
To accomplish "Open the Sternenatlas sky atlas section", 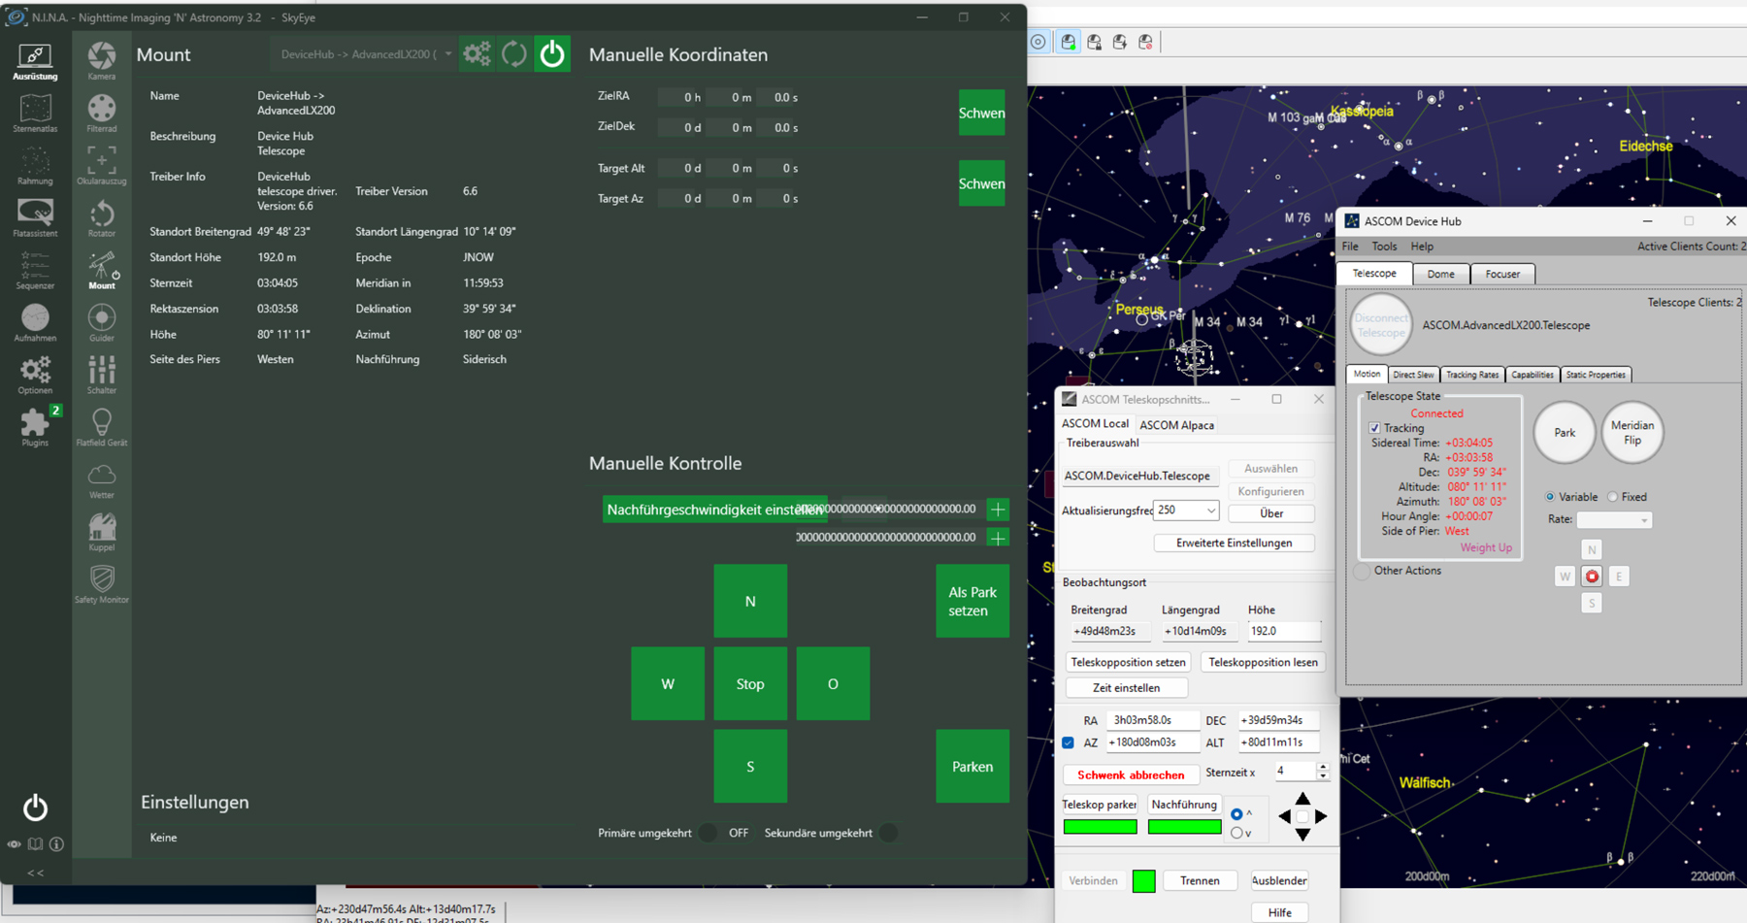I will pyautogui.click(x=35, y=114).
